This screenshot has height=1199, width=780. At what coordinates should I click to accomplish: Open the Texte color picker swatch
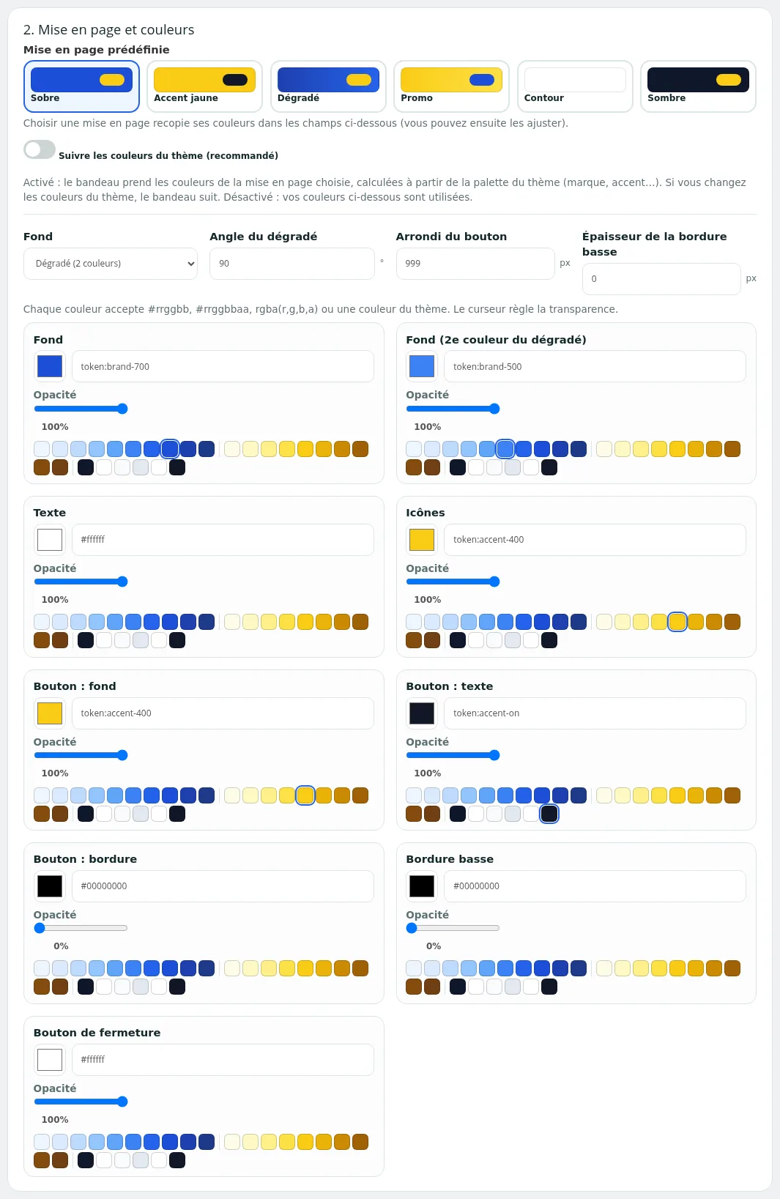pos(50,540)
